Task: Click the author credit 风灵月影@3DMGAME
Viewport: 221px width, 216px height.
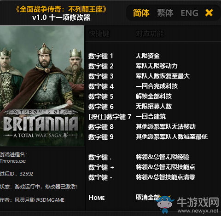Action: [x=40, y=200]
